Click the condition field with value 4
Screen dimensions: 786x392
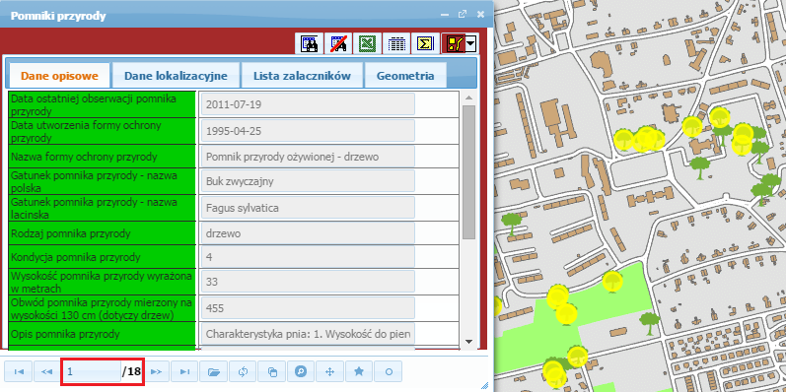click(308, 257)
